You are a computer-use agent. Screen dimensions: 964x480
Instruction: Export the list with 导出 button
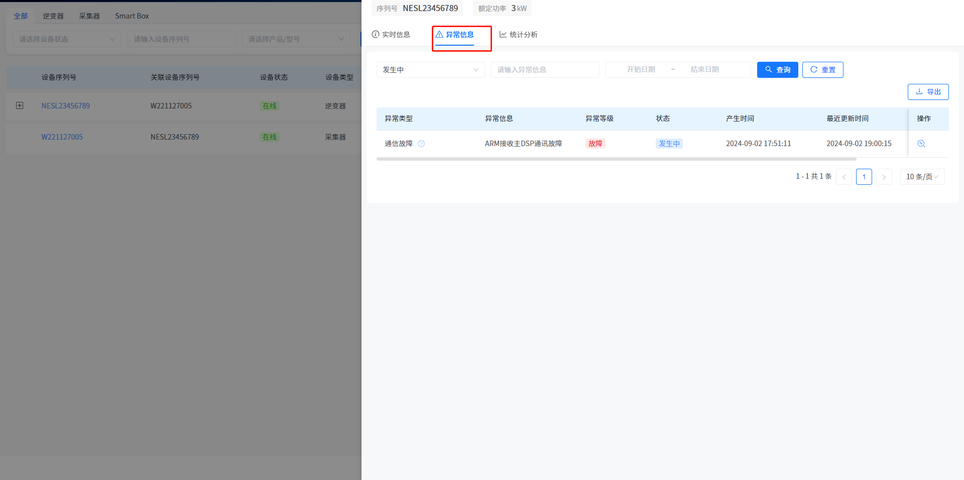[x=928, y=92]
